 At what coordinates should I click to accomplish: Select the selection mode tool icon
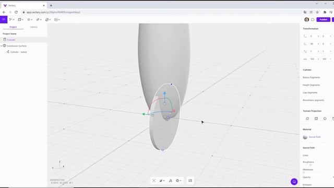10,20
